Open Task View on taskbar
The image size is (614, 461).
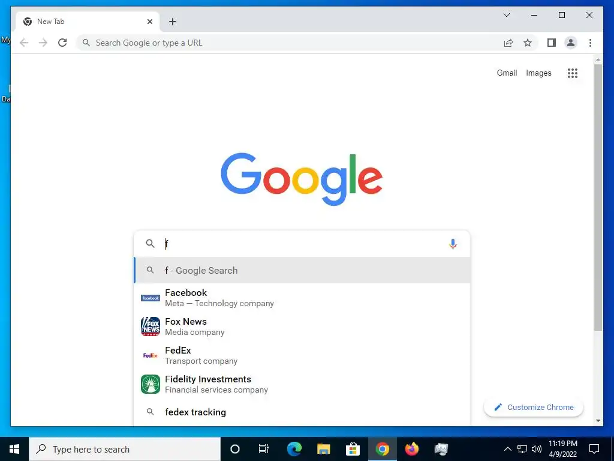click(x=264, y=449)
